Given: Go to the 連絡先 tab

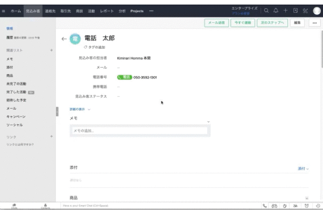Looking at the screenshot, I should click(50, 11).
